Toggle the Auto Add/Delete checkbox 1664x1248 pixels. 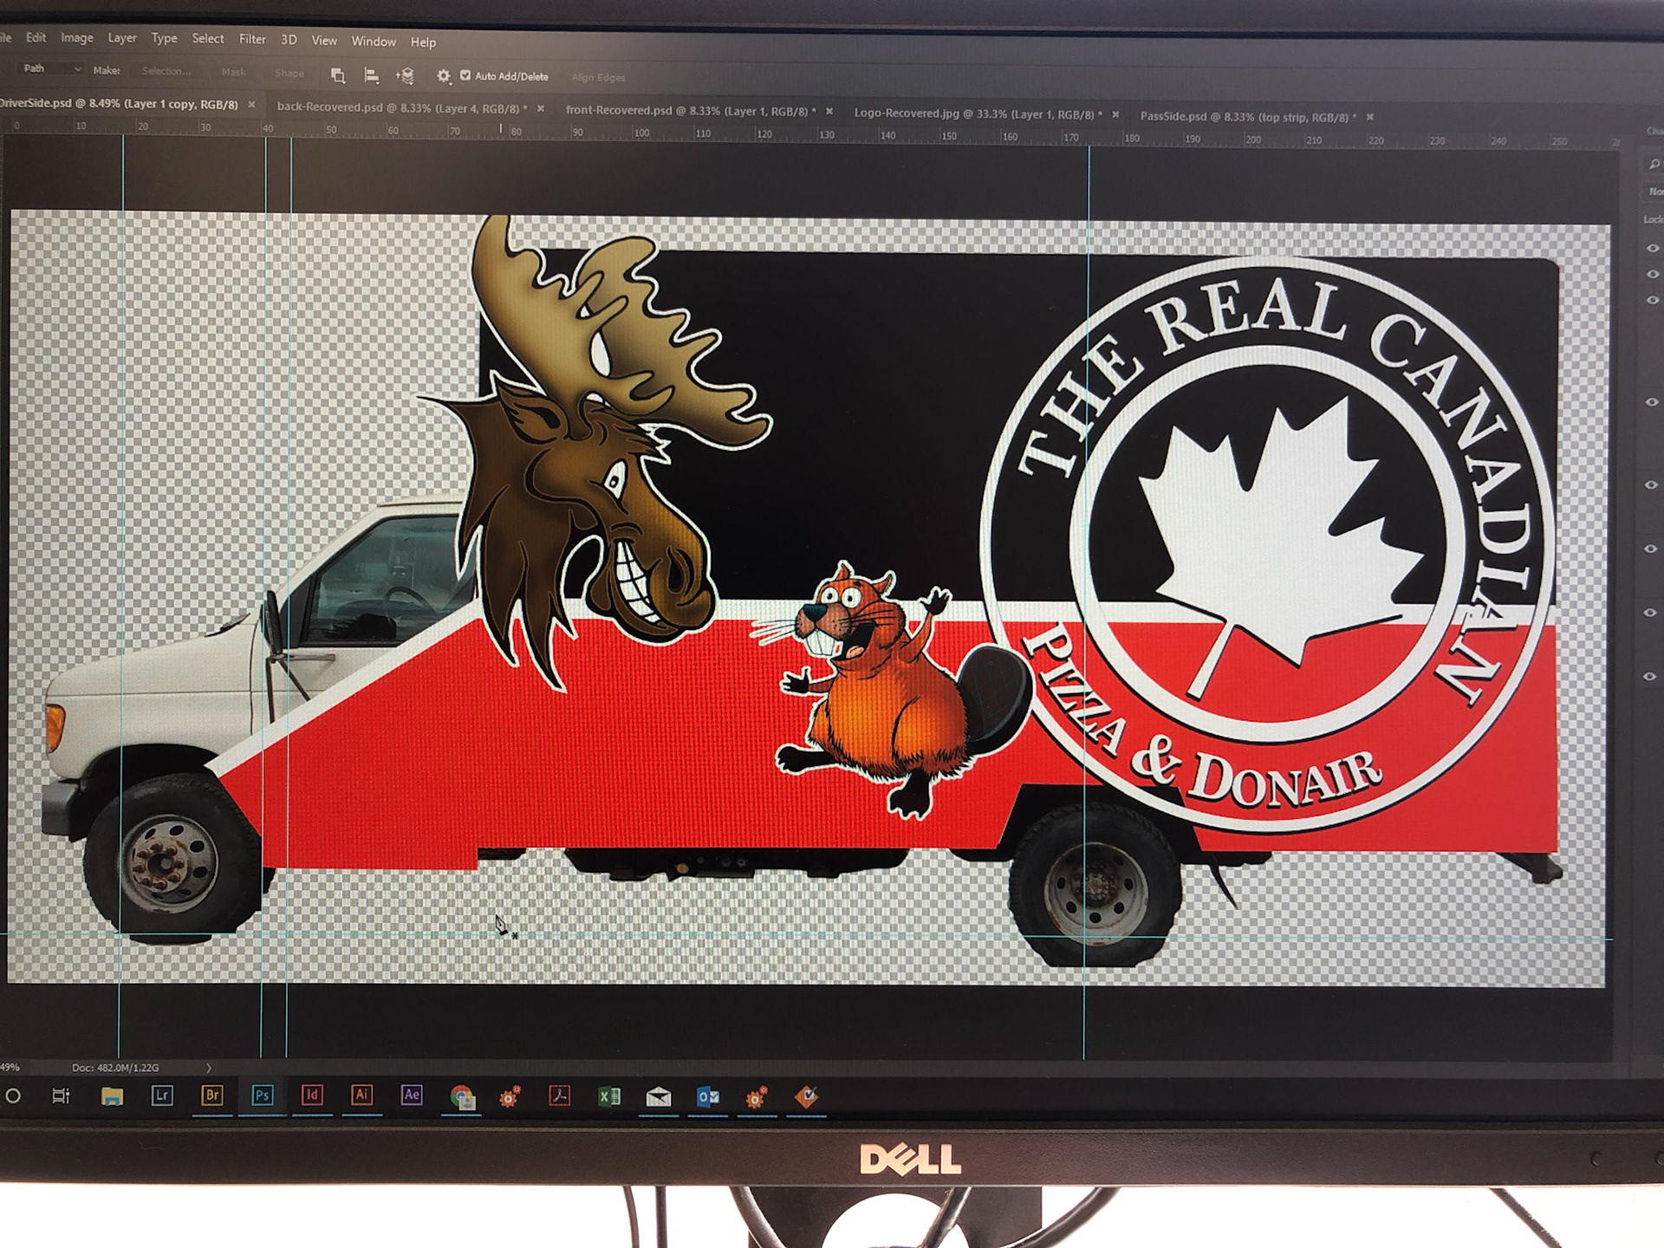pyautogui.click(x=465, y=75)
